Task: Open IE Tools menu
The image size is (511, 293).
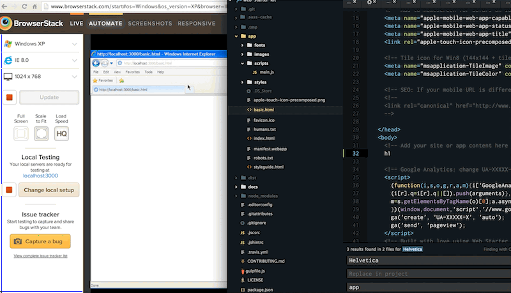Action: [x=149, y=72]
